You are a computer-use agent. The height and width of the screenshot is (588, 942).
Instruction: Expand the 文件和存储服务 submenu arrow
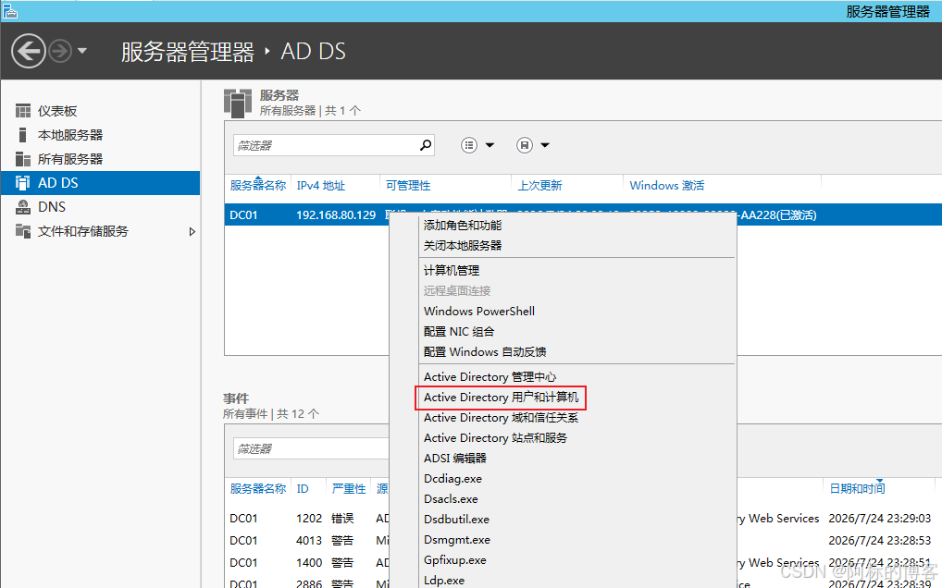(x=192, y=232)
